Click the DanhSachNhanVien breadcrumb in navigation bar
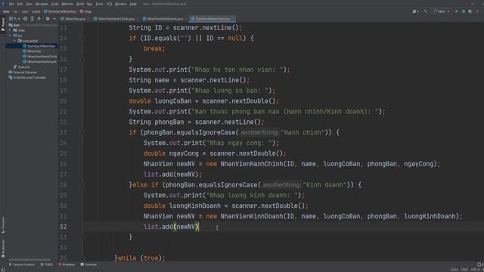 click(60, 11)
